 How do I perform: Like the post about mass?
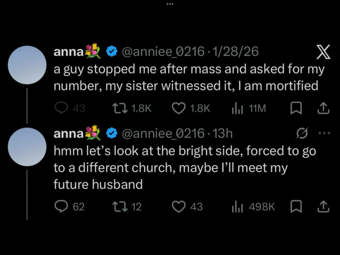[x=178, y=108]
